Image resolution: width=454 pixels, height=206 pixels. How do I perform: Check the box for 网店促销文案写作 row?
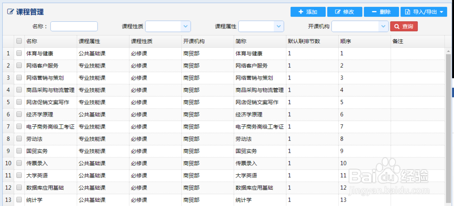19,102
